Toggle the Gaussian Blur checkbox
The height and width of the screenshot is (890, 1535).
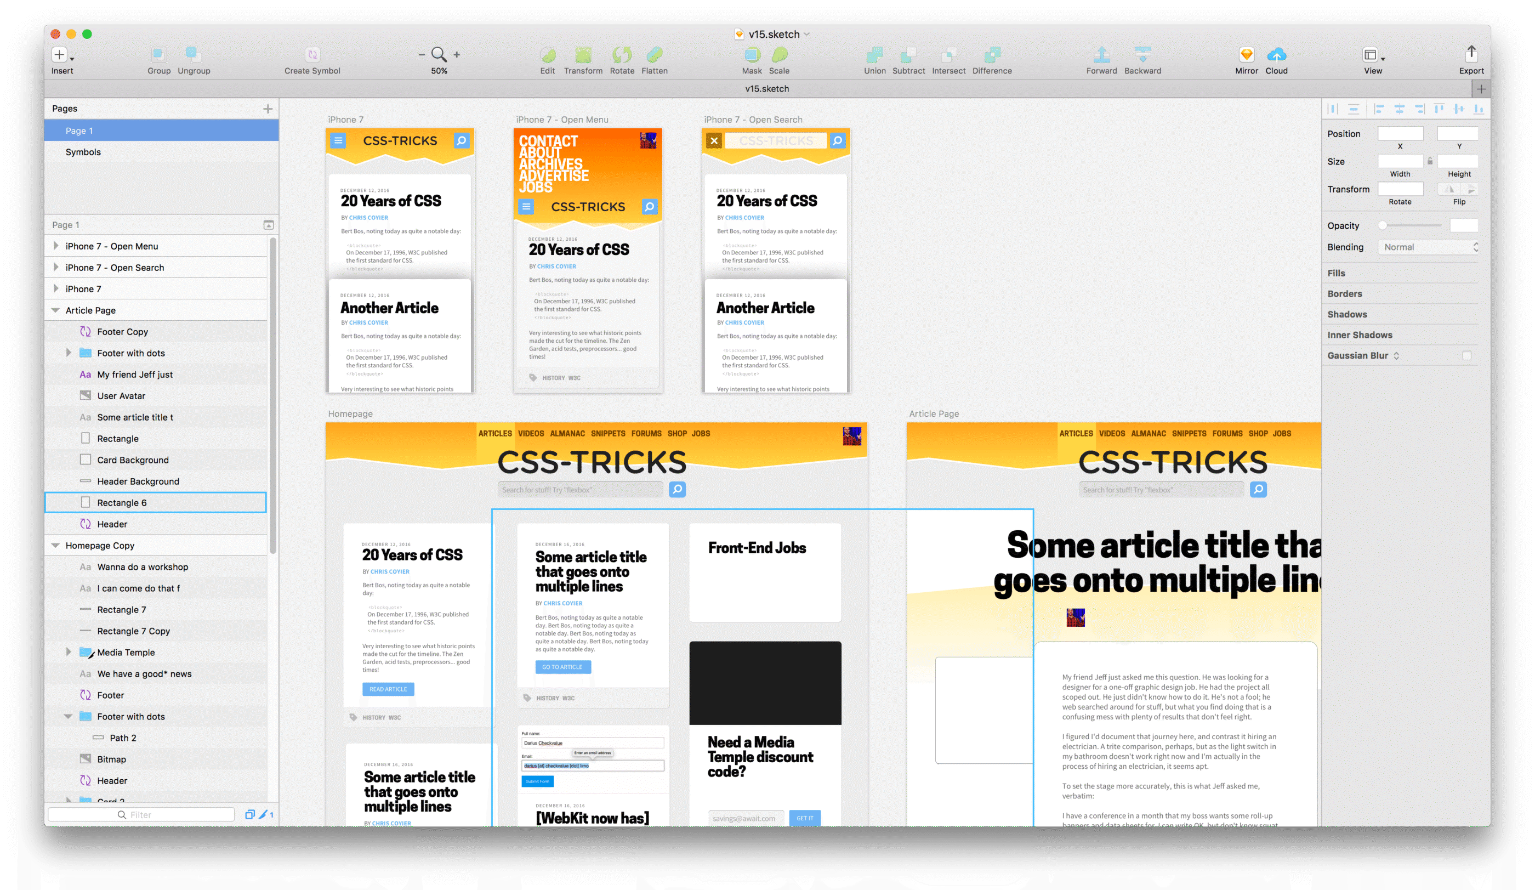tap(1466, 356)
